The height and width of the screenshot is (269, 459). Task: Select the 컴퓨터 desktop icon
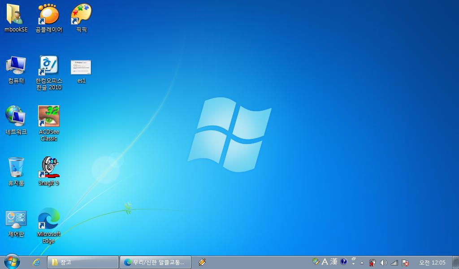[x=16, y=69]
